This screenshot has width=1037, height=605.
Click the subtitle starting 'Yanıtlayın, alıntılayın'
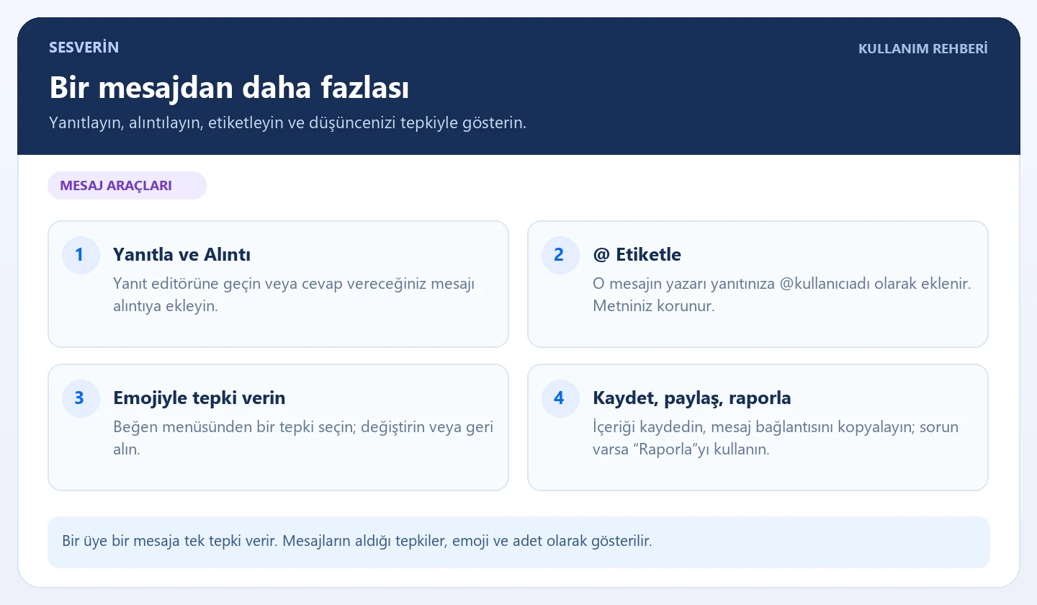[288, 122]
